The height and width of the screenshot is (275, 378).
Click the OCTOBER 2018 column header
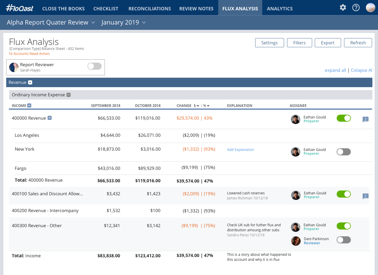148,106
